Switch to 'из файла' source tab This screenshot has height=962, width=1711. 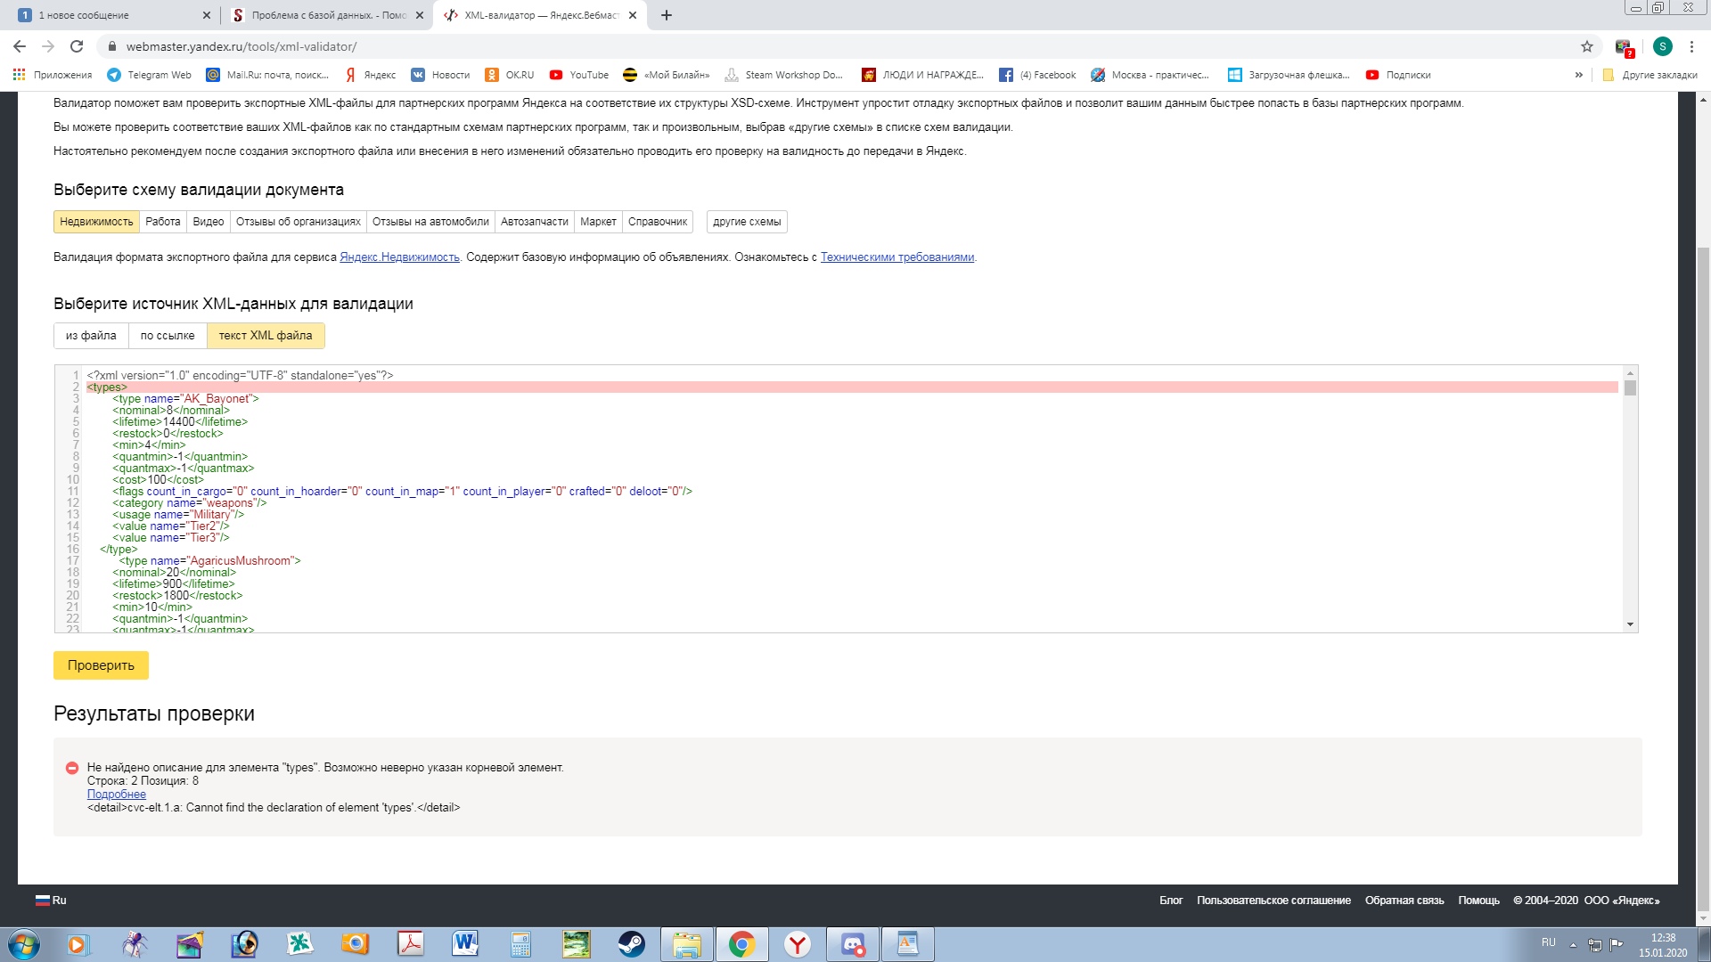coord(91,336)
